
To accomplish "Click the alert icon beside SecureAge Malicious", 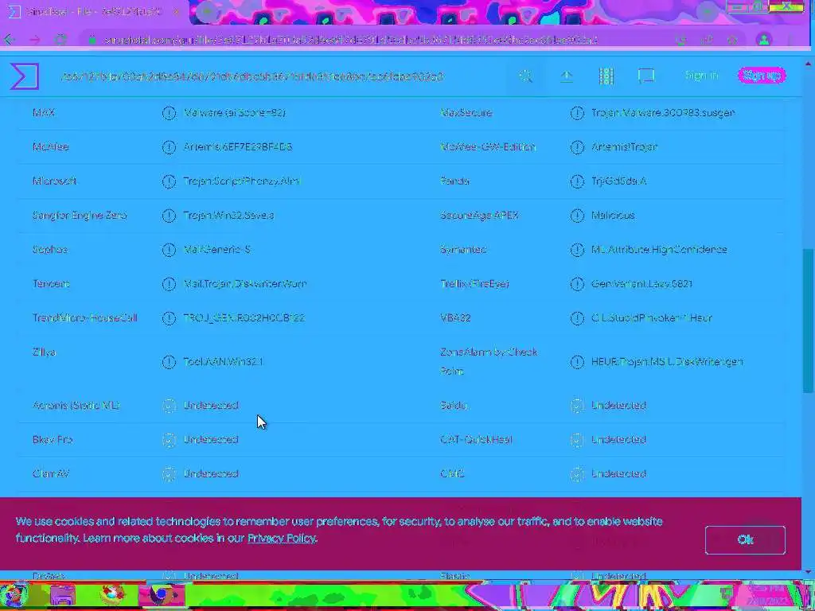I will point(577,216).
